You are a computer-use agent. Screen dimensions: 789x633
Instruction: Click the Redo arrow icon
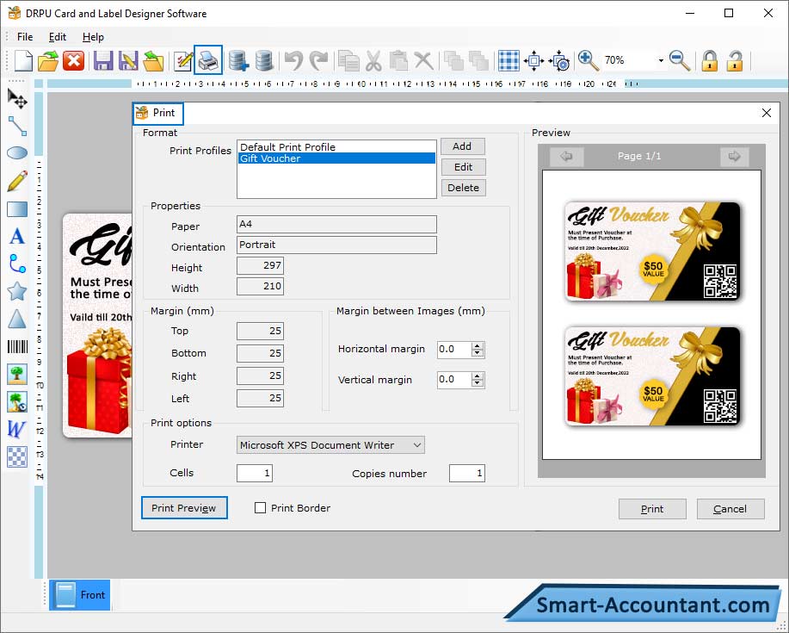pos(318,61)
